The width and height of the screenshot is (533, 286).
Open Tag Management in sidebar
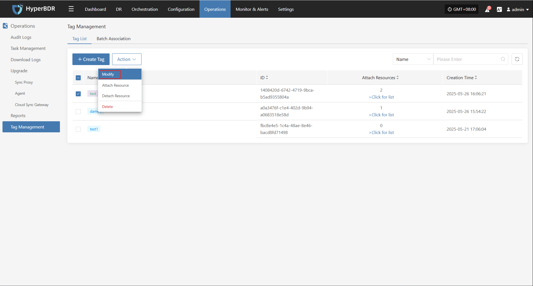click(x=31, y=127)
